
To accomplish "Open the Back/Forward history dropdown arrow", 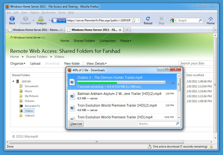I will (33, 20).
